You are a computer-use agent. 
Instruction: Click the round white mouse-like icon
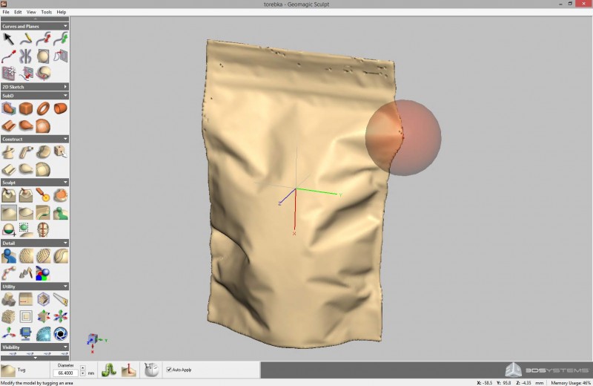(x=151, y=370)
